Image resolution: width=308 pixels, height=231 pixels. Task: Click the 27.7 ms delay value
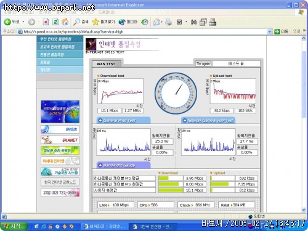tap(247, 141)
